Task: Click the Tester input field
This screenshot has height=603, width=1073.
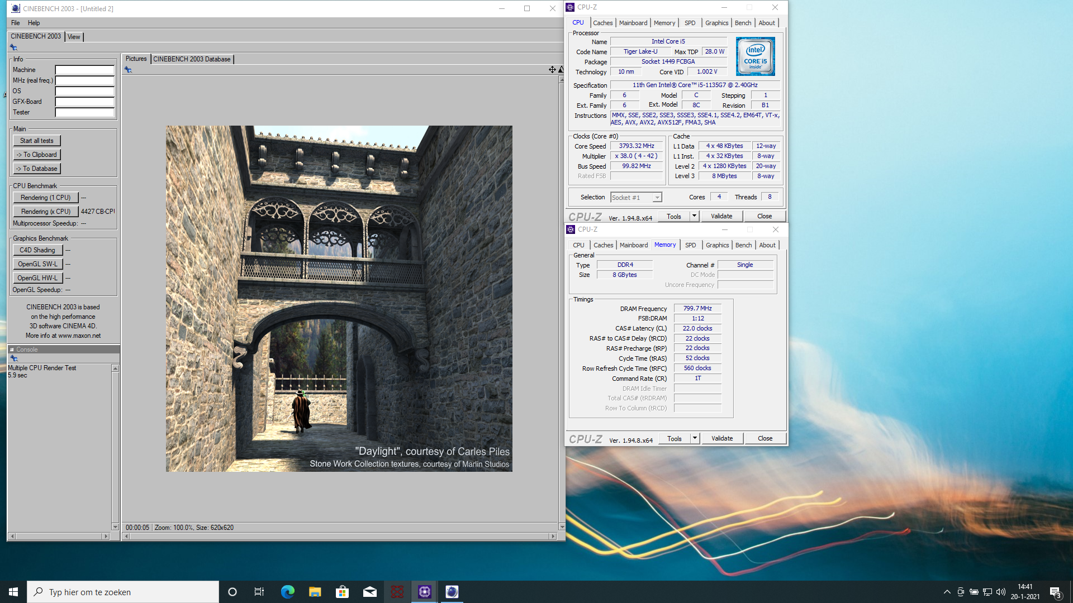Action: click(84, 112)
